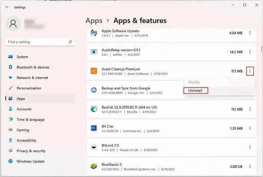Open Windows Update label
This screenshot has height=177, width=263.
pos(31,161)
